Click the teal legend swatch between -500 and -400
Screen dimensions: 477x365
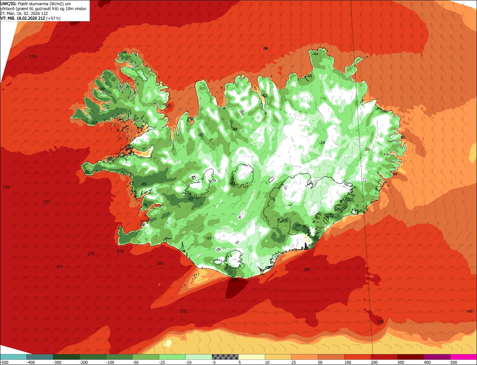(13, 357)
